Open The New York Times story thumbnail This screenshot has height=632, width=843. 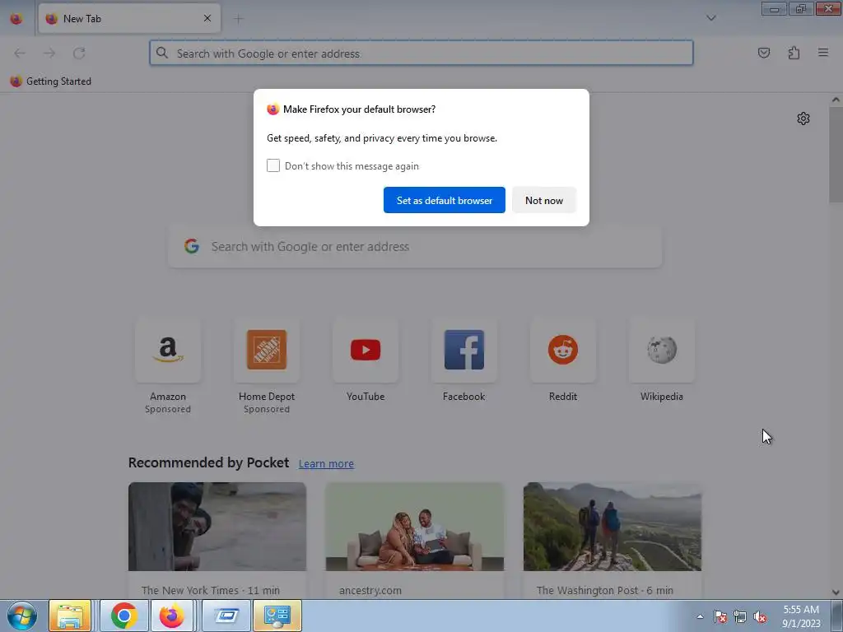(x=217, y=526)
